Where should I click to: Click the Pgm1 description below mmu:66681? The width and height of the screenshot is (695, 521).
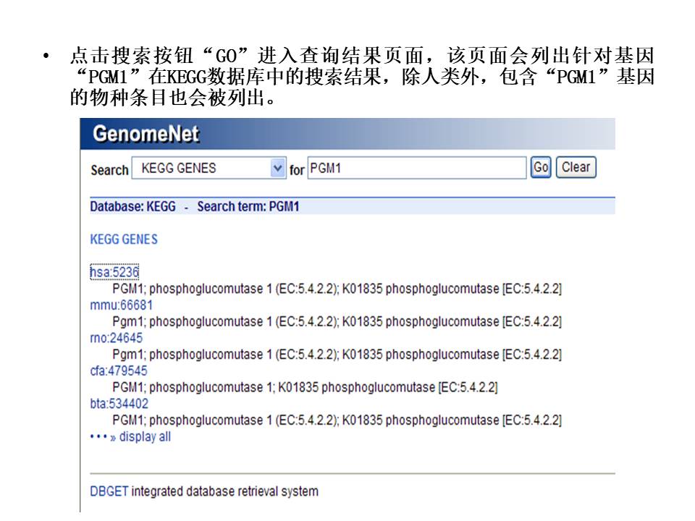click(337, 321)
